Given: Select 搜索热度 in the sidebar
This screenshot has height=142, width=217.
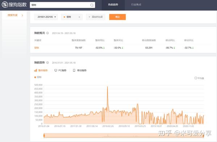Looking at the screenshot, I should (13, 15).
